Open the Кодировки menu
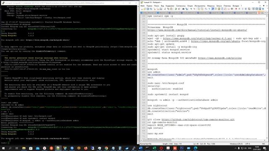The height and width of the screenshot is (151, 269). (170, 6)
